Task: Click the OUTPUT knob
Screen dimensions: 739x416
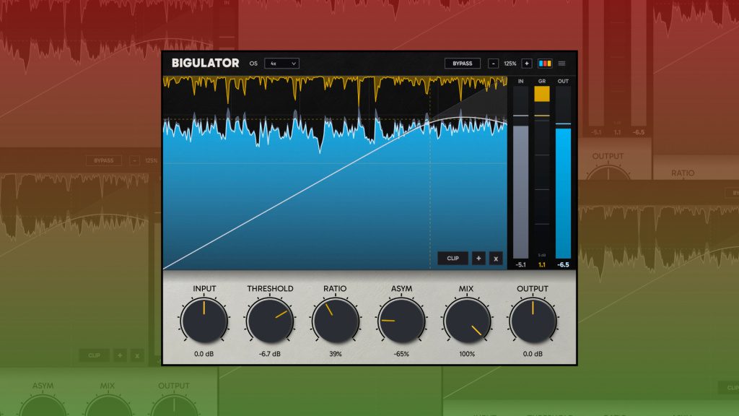Action: pos(533,321)
